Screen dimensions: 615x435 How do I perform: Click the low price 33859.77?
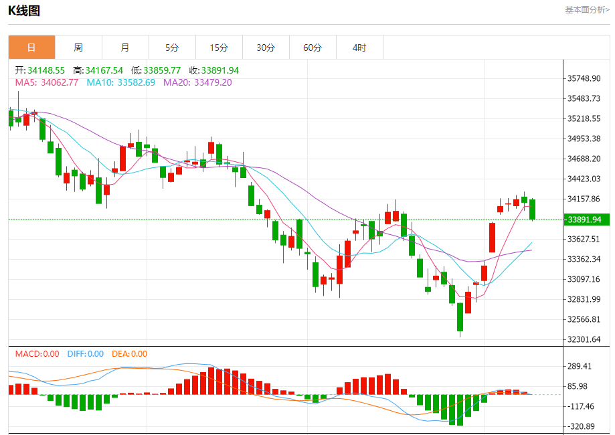click(162, 71)
